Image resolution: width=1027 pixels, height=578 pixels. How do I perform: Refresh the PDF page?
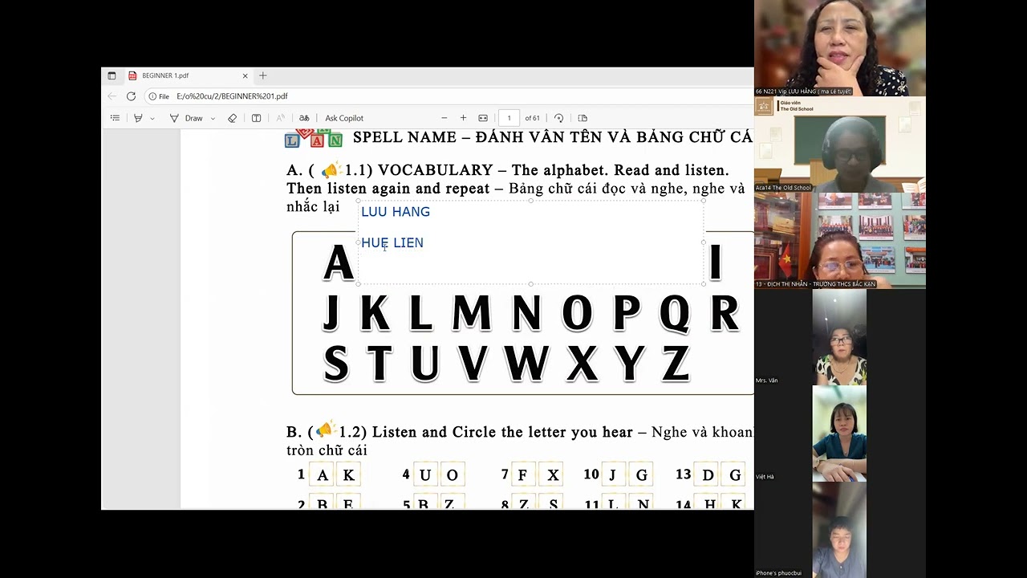131,96
